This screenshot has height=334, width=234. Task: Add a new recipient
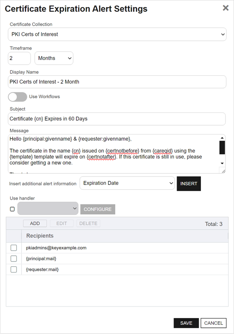35,223
